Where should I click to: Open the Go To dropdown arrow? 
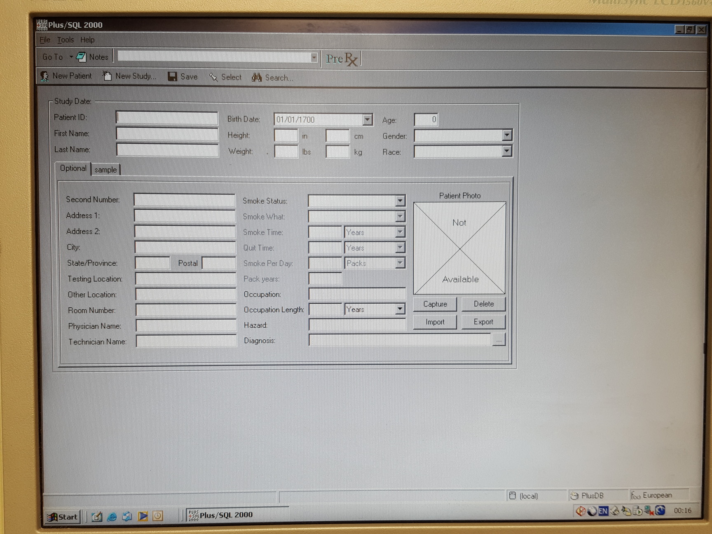(x=71, y=57)
